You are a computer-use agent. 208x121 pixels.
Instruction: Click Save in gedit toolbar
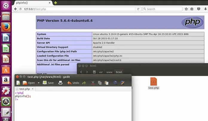pos(48,83)
